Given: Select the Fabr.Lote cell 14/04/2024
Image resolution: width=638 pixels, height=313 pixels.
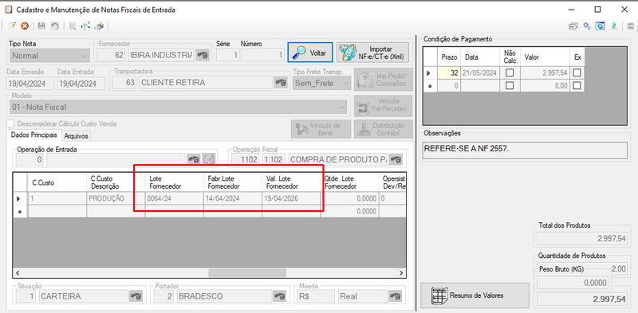Looking at the screenshot, I should pos(233,199).
